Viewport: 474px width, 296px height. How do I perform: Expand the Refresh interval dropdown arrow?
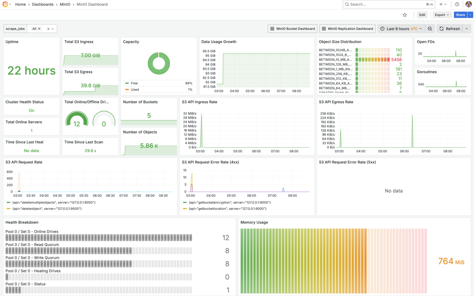pos(466,29)
